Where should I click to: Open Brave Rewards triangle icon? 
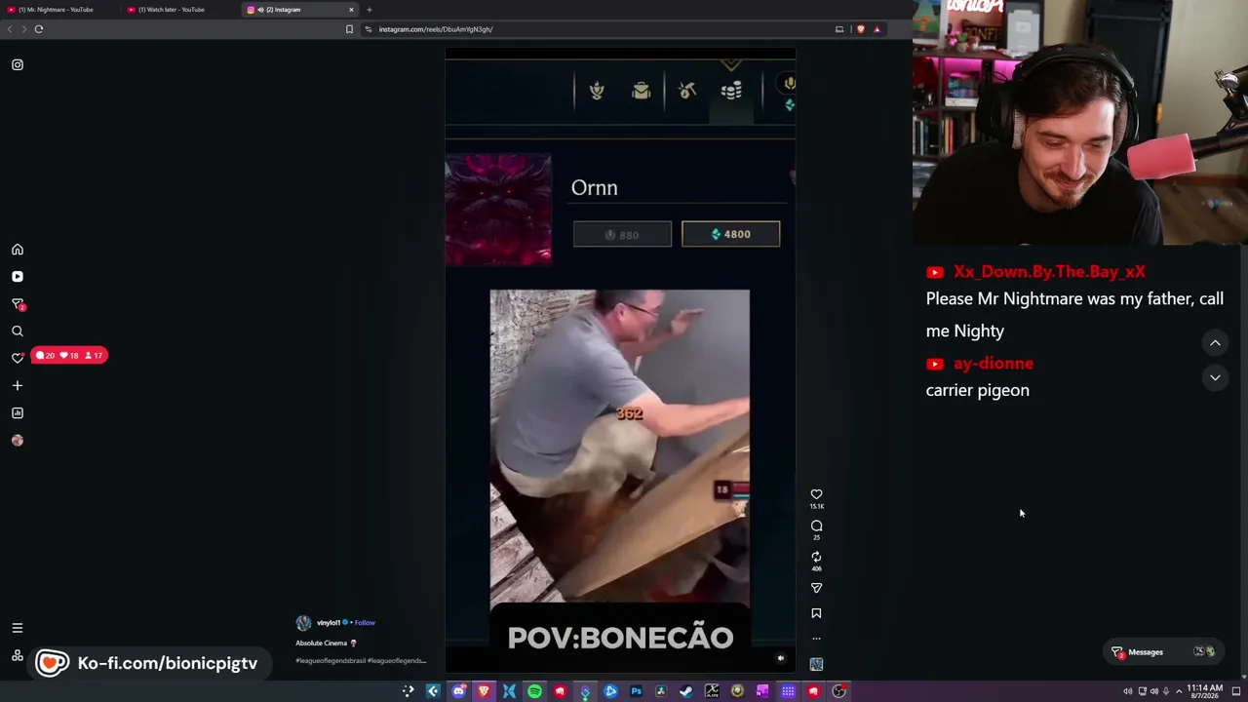point(877,29)
